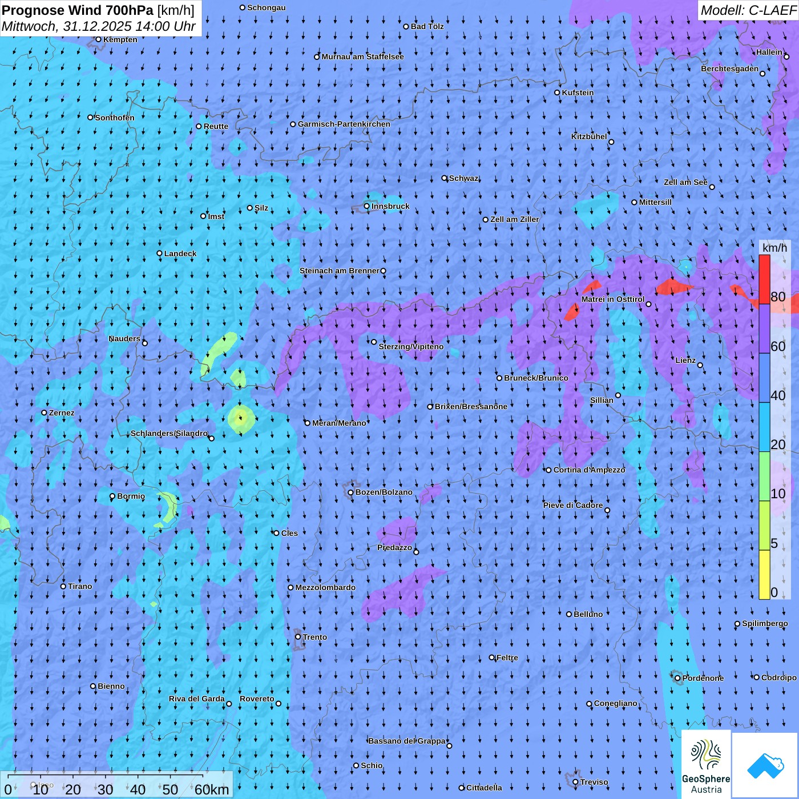Viewport: 799px width, 799px height.
Task: Click the 'Bassano del Grappa' label
Action: [407, 741]
